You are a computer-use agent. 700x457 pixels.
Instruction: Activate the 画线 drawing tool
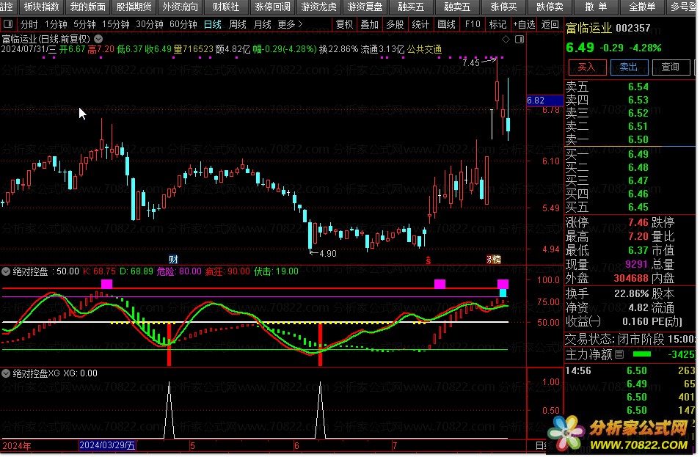tap(447, 24)
